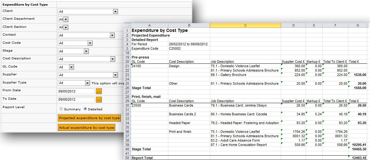Select highlighted column C header
This screenshot has width=370, height=160.
245,25
